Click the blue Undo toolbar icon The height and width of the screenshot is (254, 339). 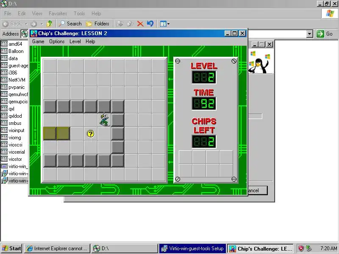pyautogui.click(x=150, y=24)
